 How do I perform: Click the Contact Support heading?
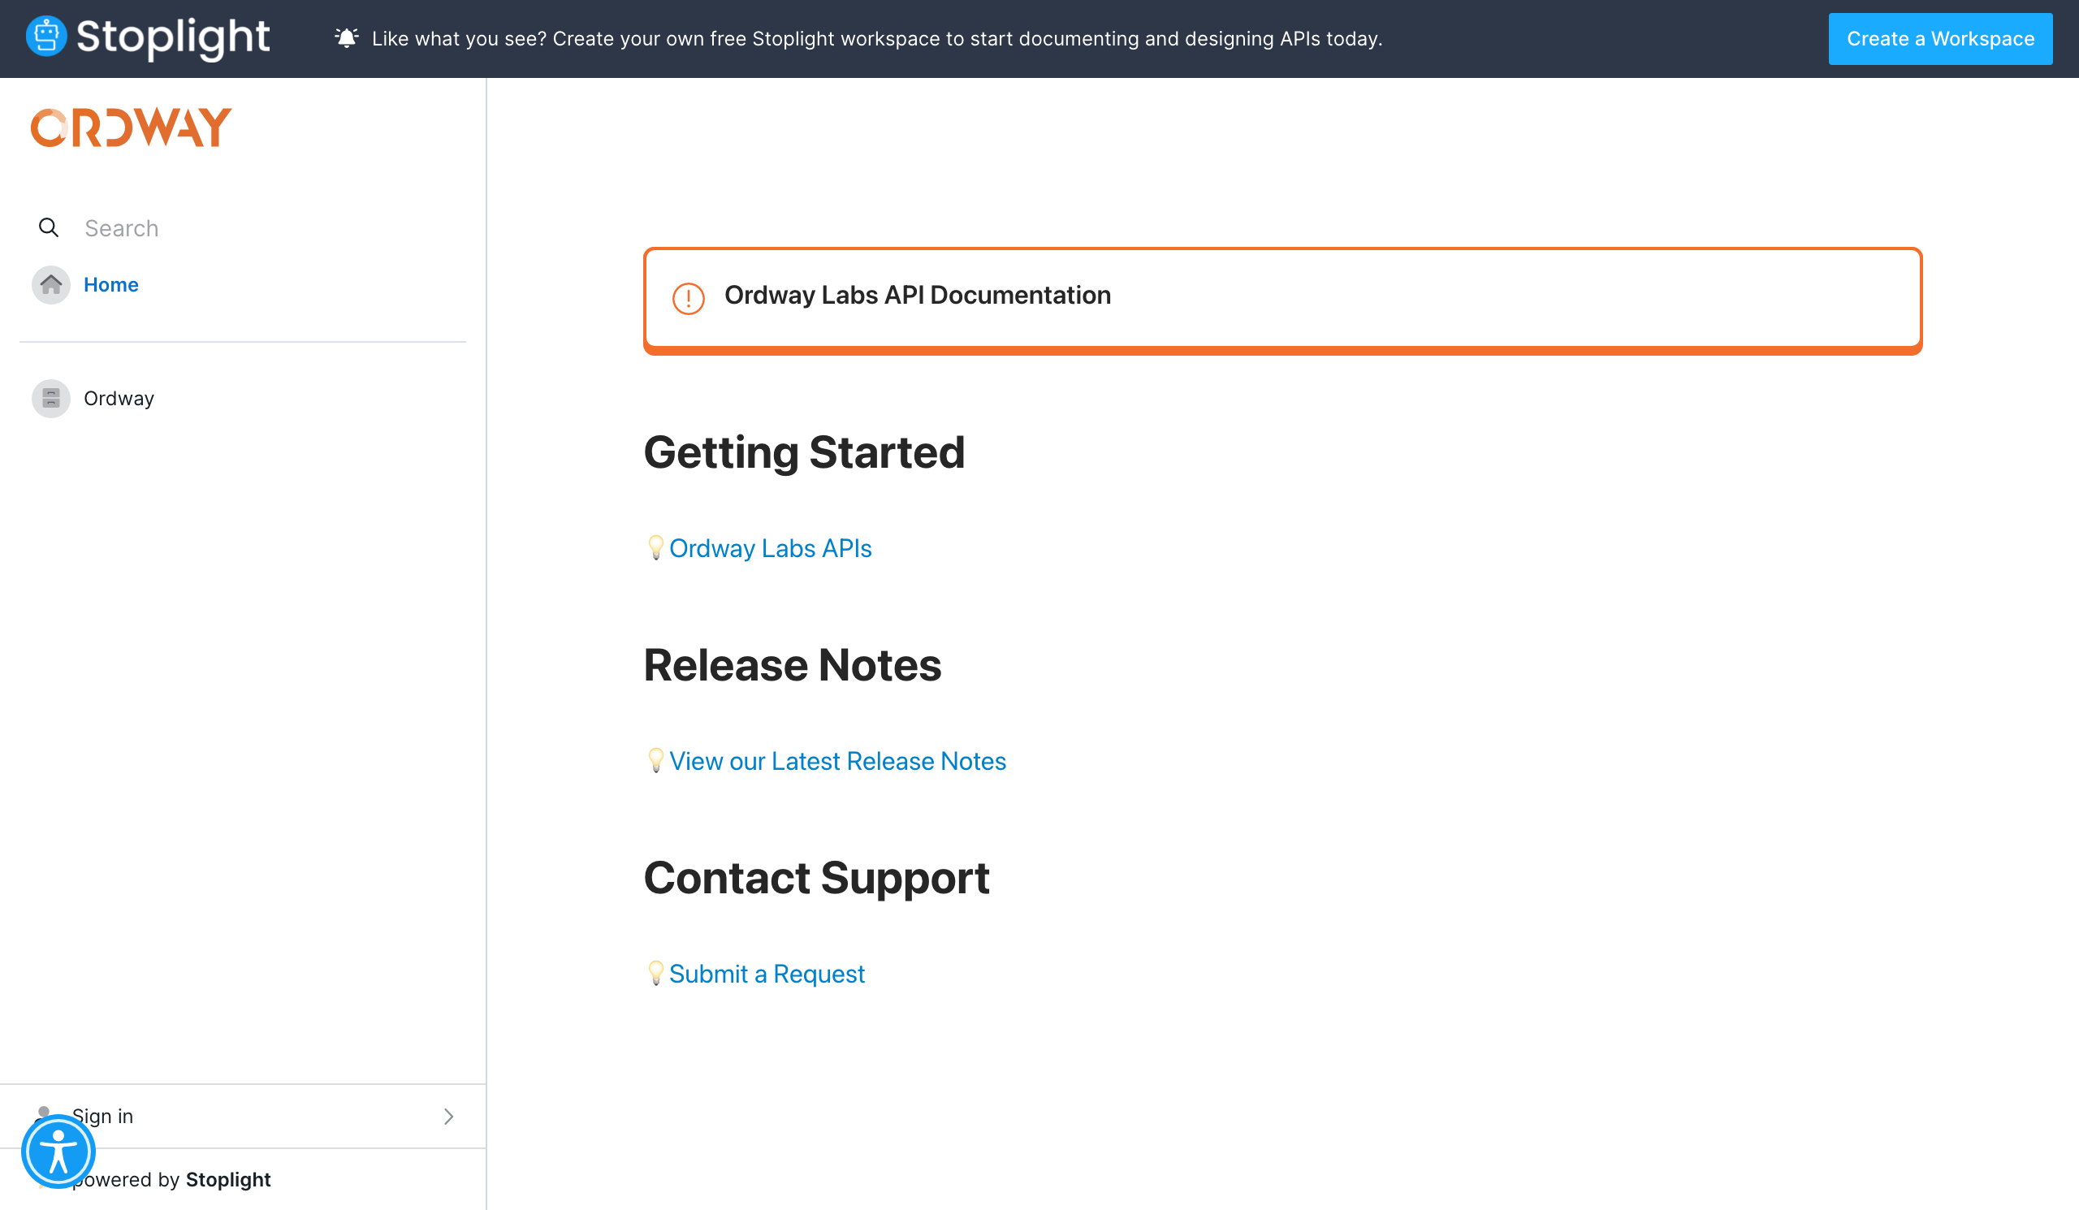coord(816,878)
